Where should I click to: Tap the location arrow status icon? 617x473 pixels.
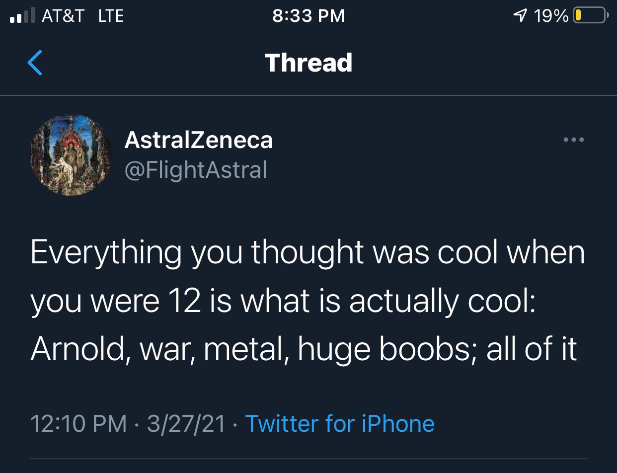click(520, 16)
